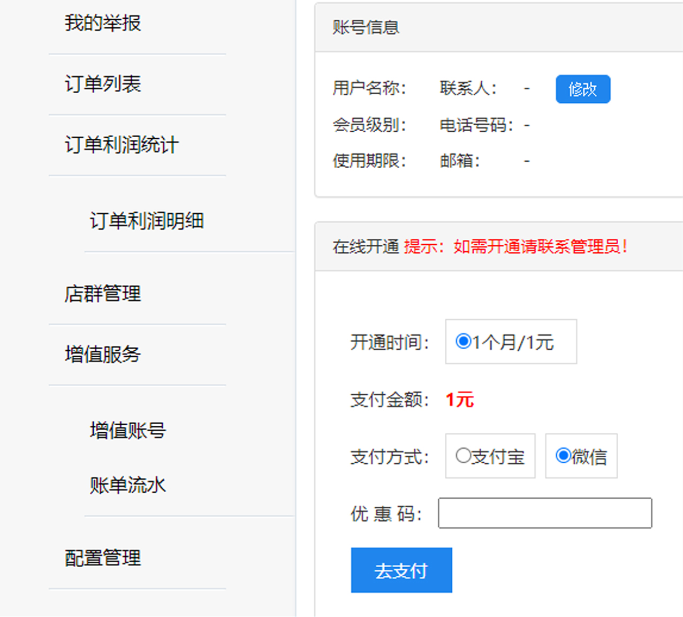The height and width of the screenshot is (617, 683).
Task: Open 我的举报 in the sidebar
Action: click(103, 23)
